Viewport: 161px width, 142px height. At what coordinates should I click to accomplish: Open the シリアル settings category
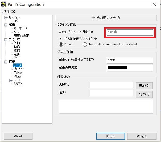pyautogui.click(x=18, y=84)
